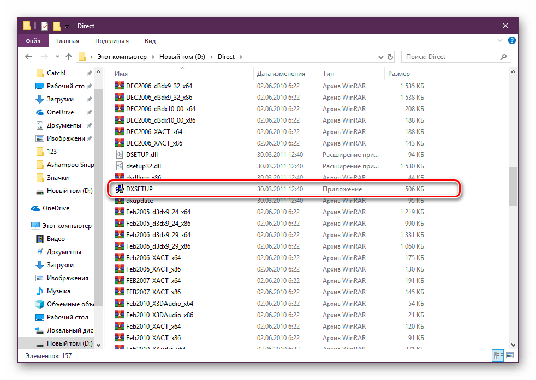
Task: Click file list vertical scrollbar thumb
Action: tap(513, 186)
